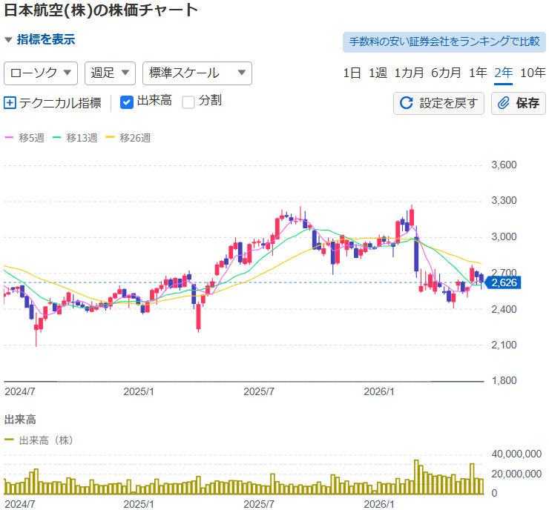Click the 保存 save button
Image resolution: width=549 pixels, height=510 pixels.
pyautogui.click(x=518, y=103)
